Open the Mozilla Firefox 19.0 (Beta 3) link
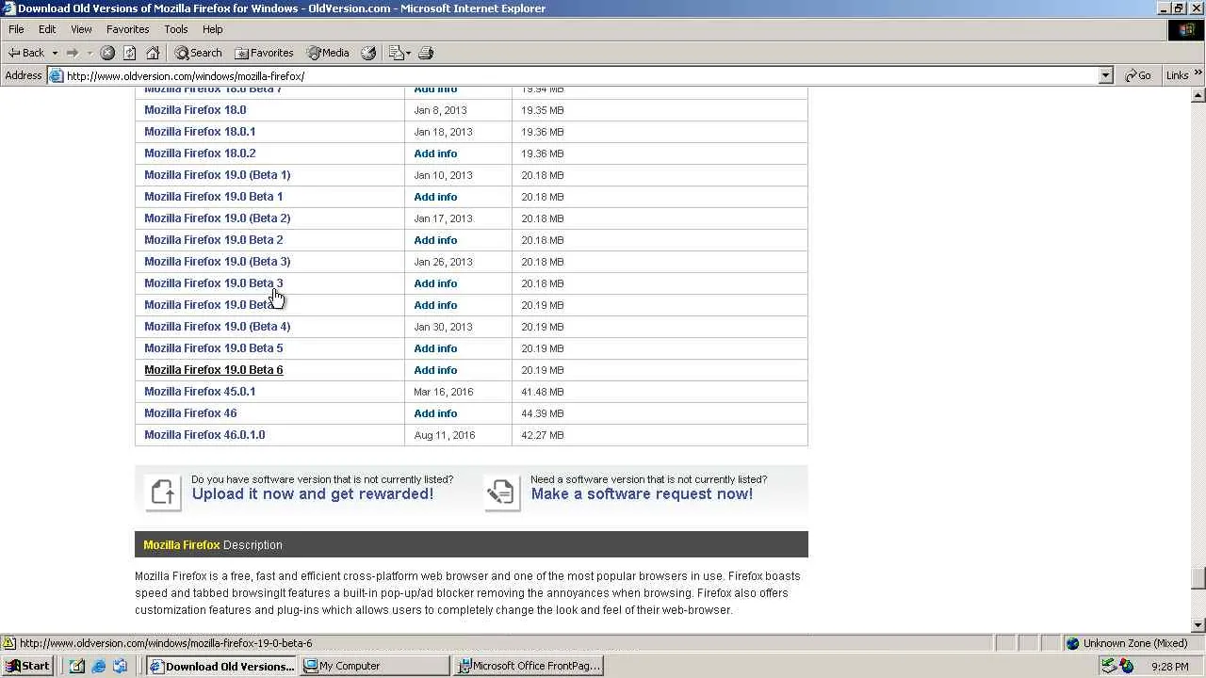The image size is (1206, 678). click(217, 262)
